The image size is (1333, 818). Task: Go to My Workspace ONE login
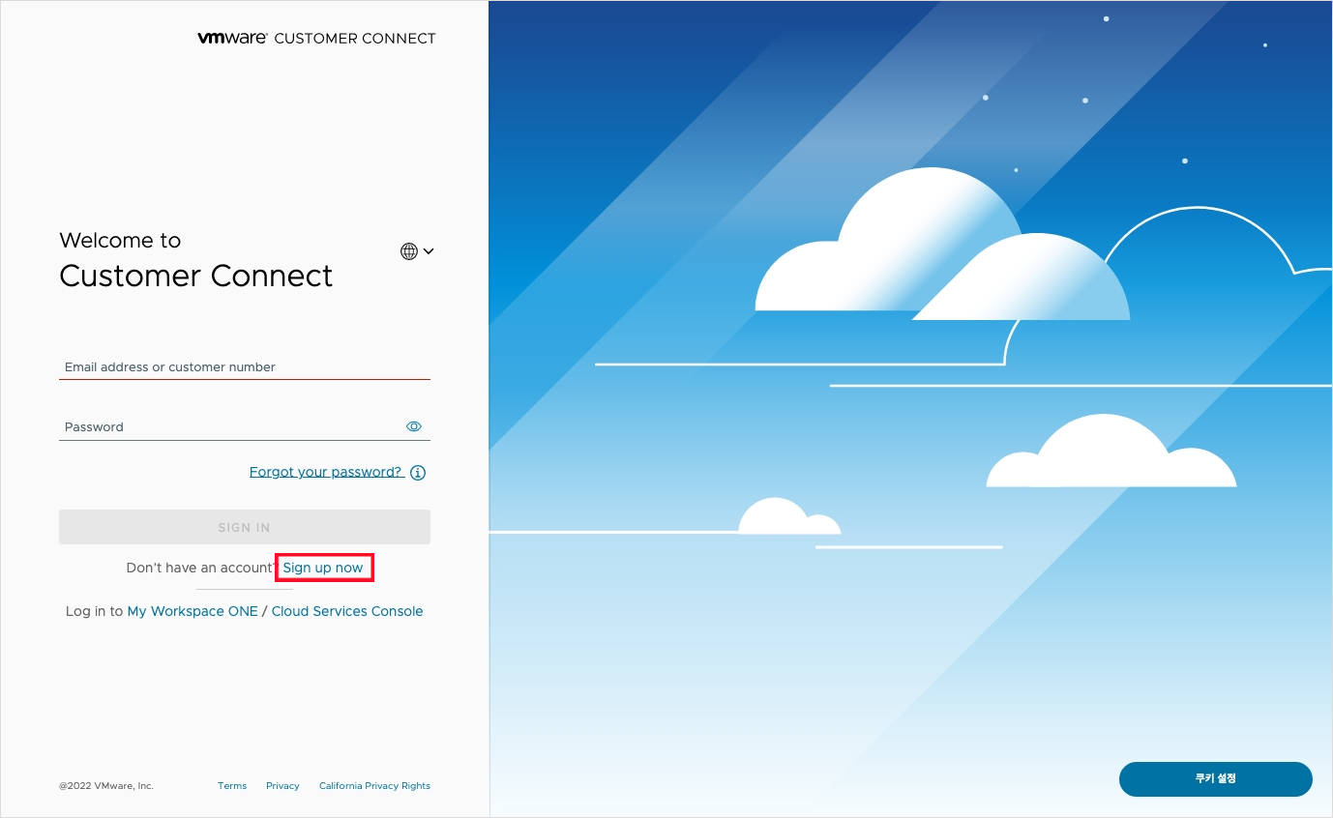(193, 611)
